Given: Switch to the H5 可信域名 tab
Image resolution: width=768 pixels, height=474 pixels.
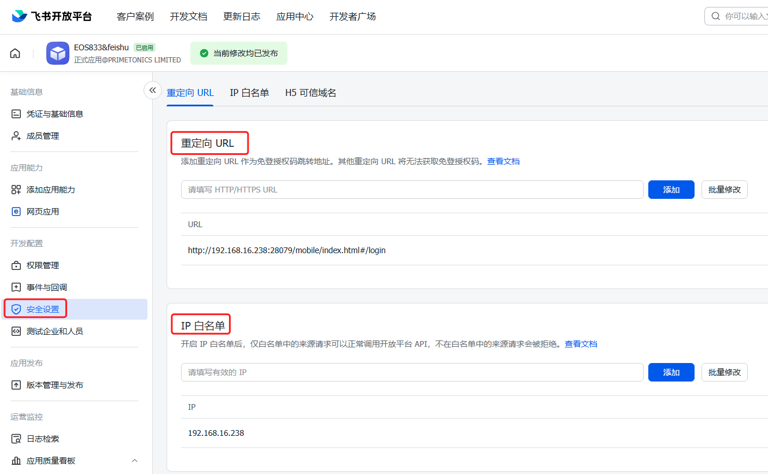Looking at the screenshot, I should pyautogui.click(x=311, y=92).
